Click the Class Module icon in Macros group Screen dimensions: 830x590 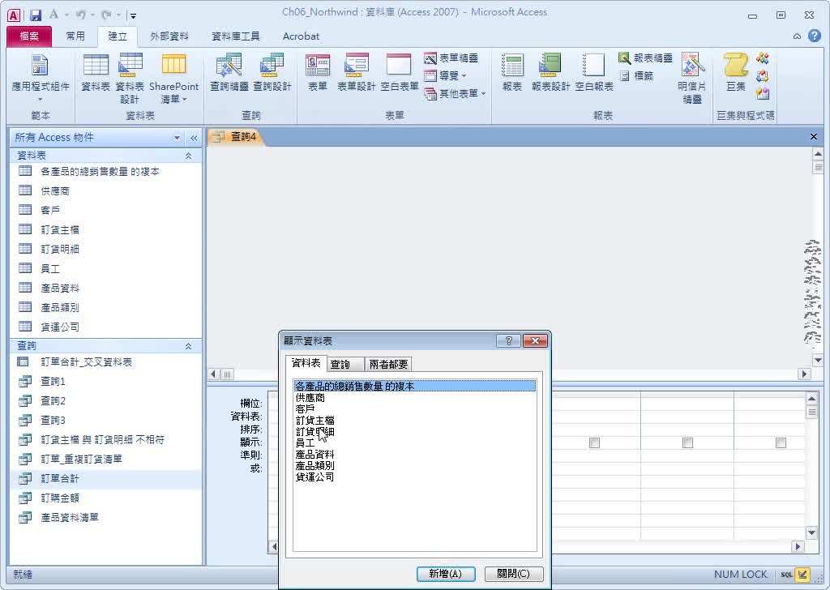tap(763, 75)
